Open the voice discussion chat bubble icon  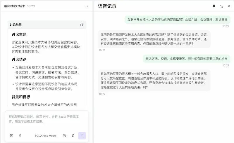(64, 135)
